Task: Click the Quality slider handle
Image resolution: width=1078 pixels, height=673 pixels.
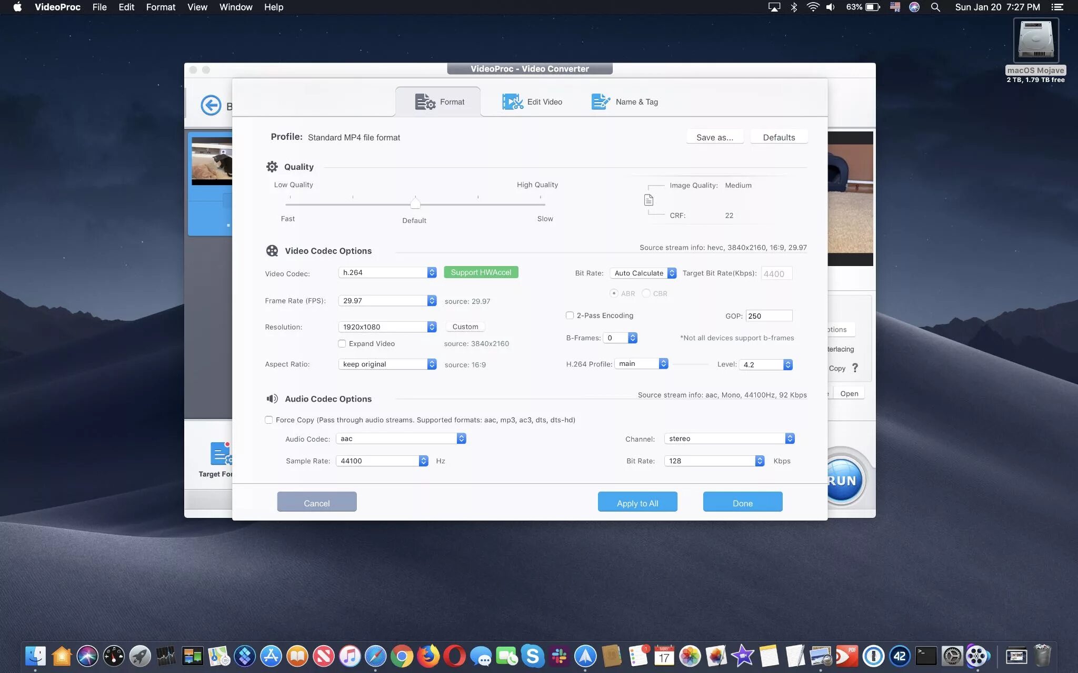Action: [415, 203]
